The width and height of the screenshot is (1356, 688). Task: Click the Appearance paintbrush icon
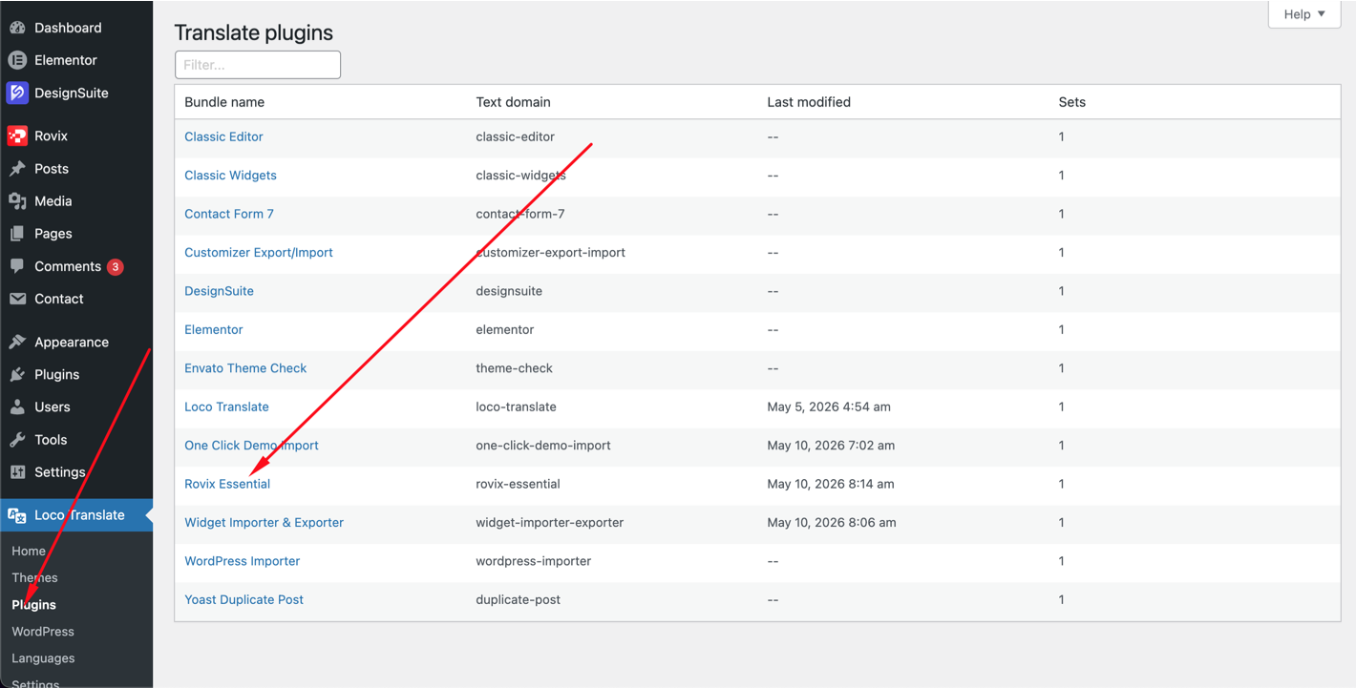17,343
